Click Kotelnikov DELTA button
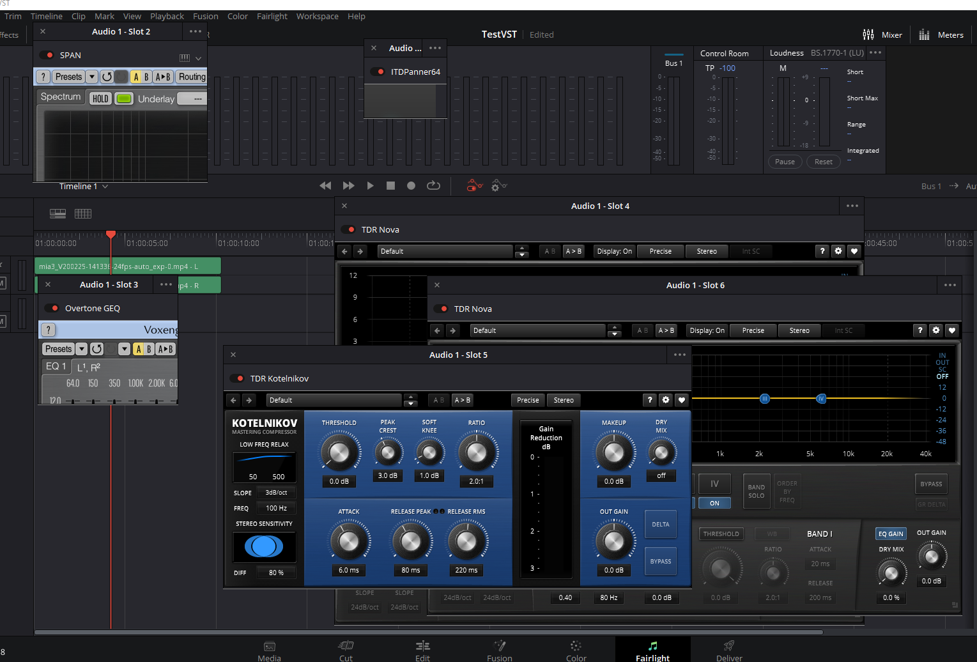The width and height of the screenshot is (977, 662). 661,524
